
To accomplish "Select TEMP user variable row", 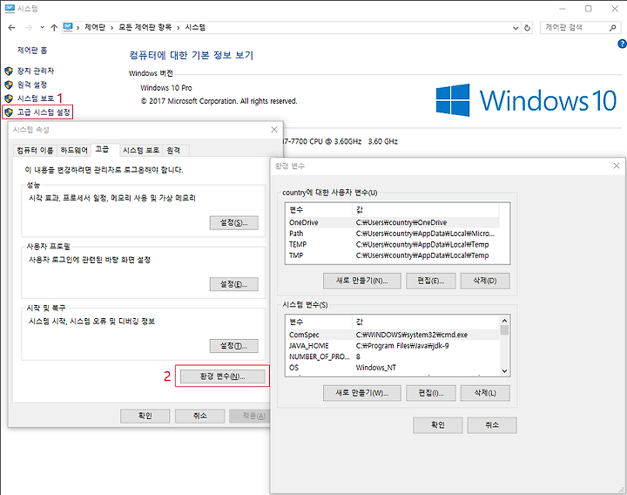I will click(394, 244).
